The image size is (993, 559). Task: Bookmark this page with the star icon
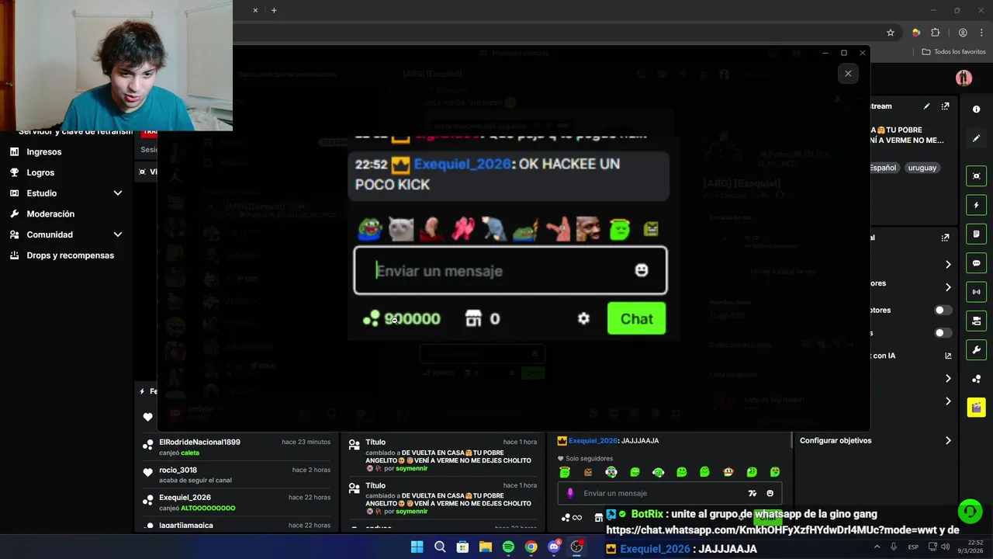coord(891,33)
